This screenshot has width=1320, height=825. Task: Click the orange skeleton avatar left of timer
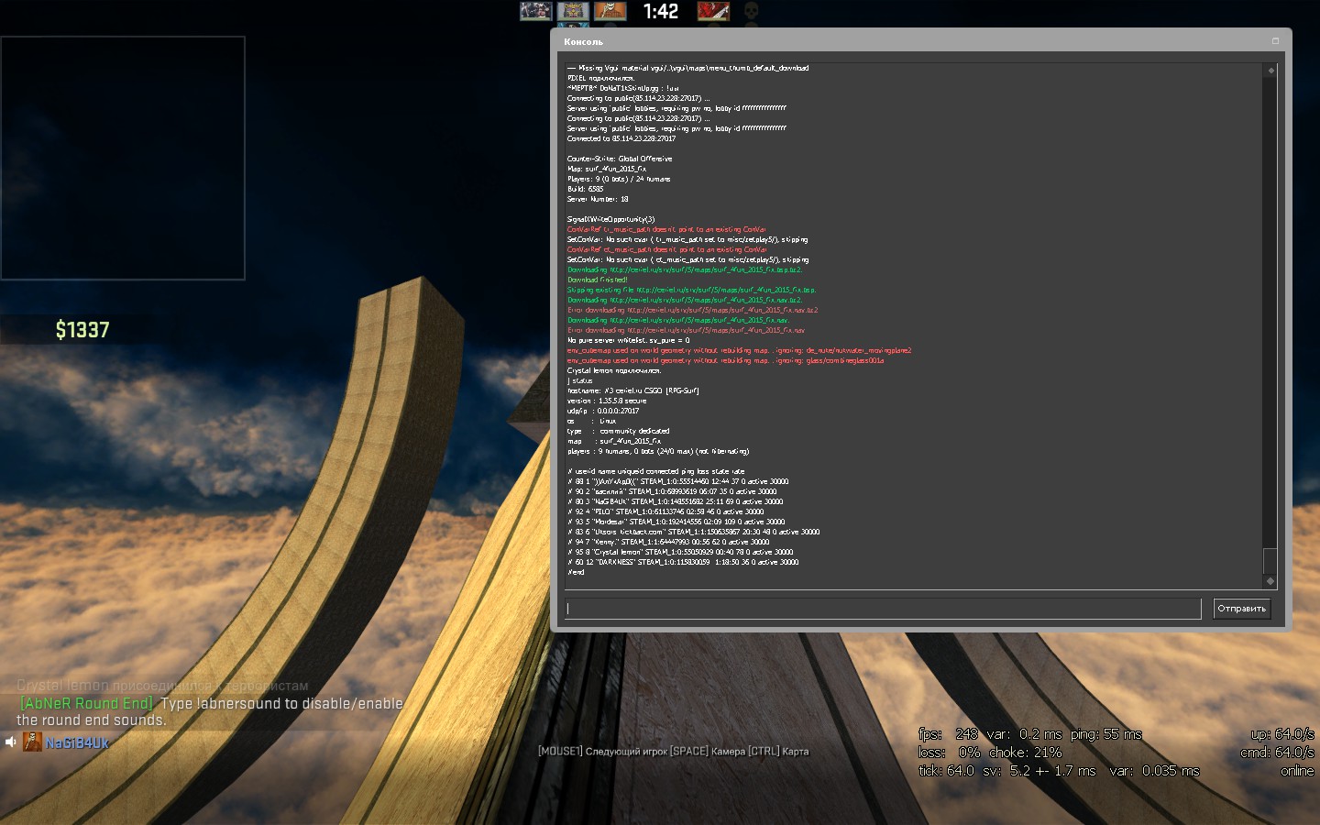tap(610, 11)
